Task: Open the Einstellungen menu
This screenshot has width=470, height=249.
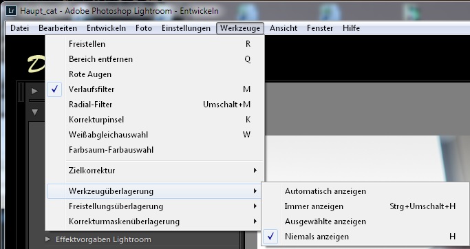Action: coord(186,28)
